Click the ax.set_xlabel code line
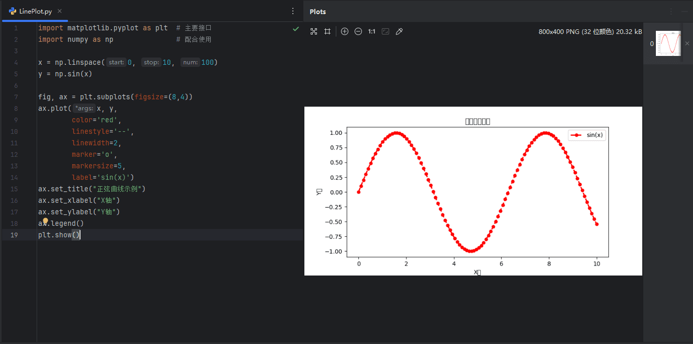 79,200
